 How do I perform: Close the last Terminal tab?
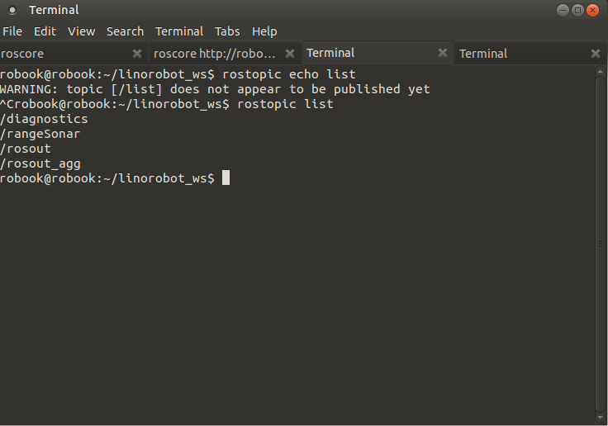pos(596,54)
